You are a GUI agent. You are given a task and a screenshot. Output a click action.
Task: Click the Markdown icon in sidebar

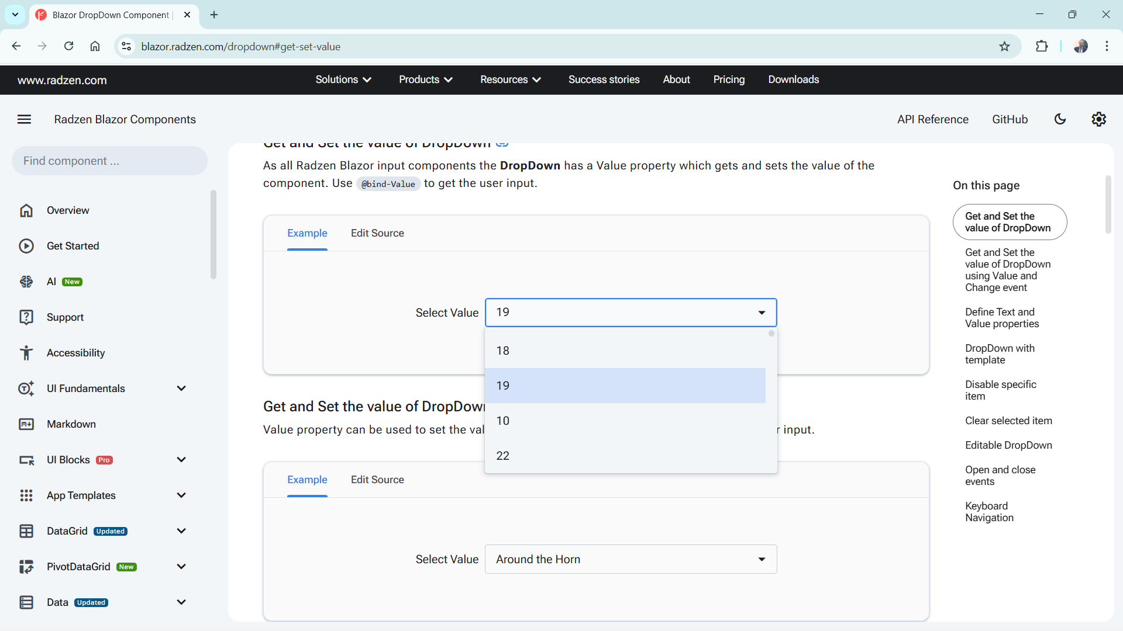[26, 424]
